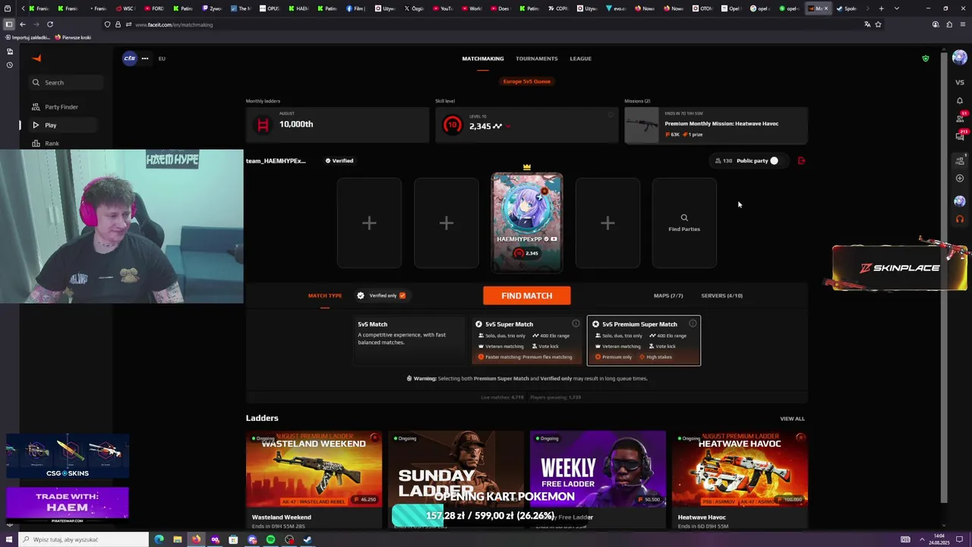Select the 5v5 Premium Super Match option
972x547 pixels.
point(644,340)
